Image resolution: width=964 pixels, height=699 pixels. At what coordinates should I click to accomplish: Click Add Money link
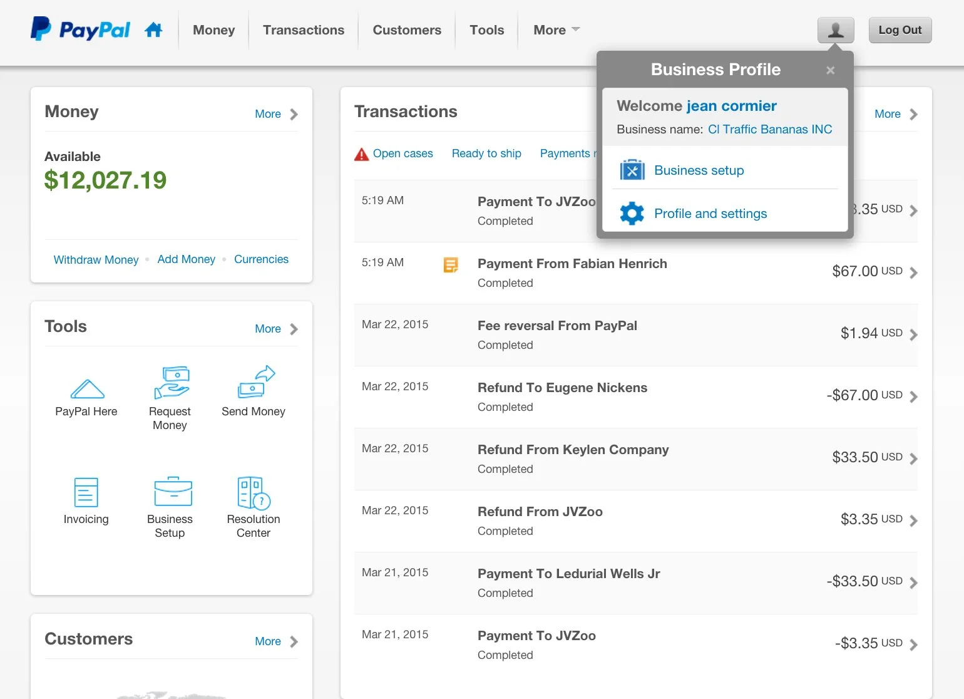tap(186, 259)
